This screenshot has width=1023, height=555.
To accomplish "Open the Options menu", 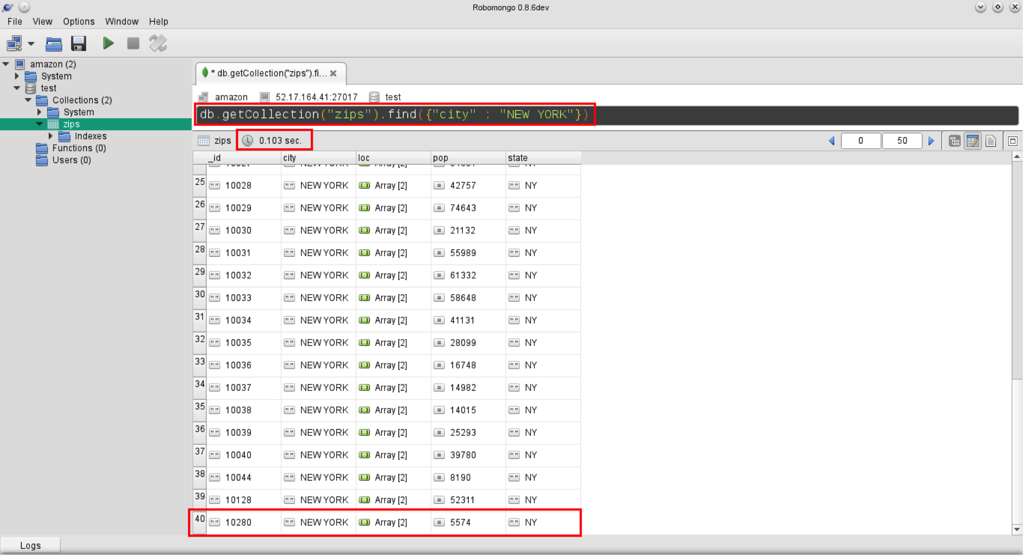I will [x=79, y=22].
